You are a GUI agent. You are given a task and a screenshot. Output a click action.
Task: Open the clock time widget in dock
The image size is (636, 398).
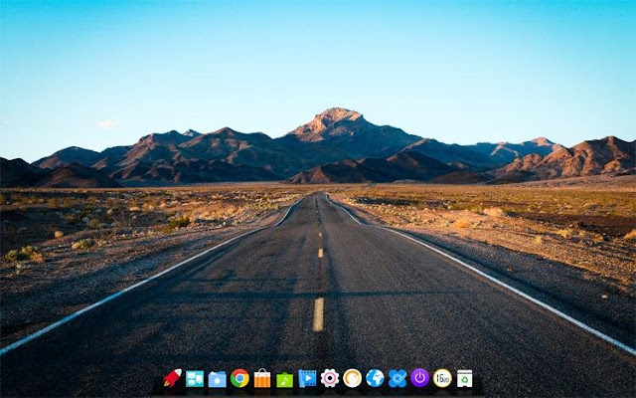[442, 378]
